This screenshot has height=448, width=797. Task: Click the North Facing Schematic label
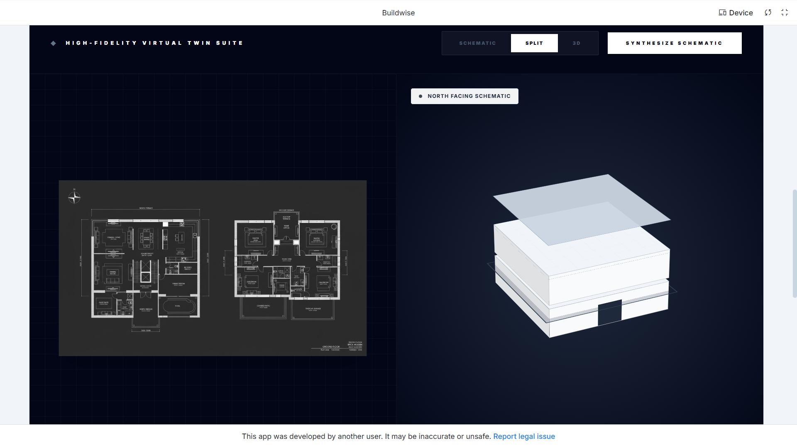(x=469, y=96)
